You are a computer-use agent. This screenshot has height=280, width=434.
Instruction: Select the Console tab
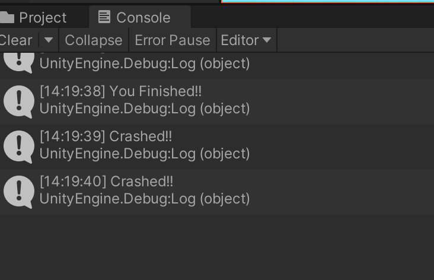click(140, 17)
